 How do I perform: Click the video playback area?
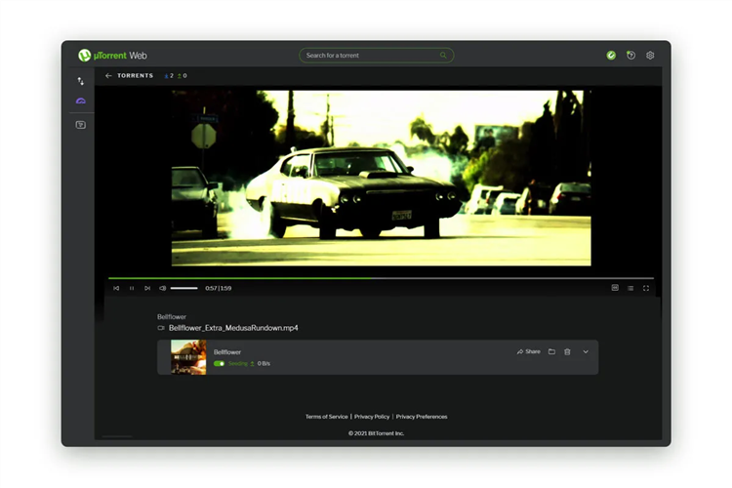point(381,178)
